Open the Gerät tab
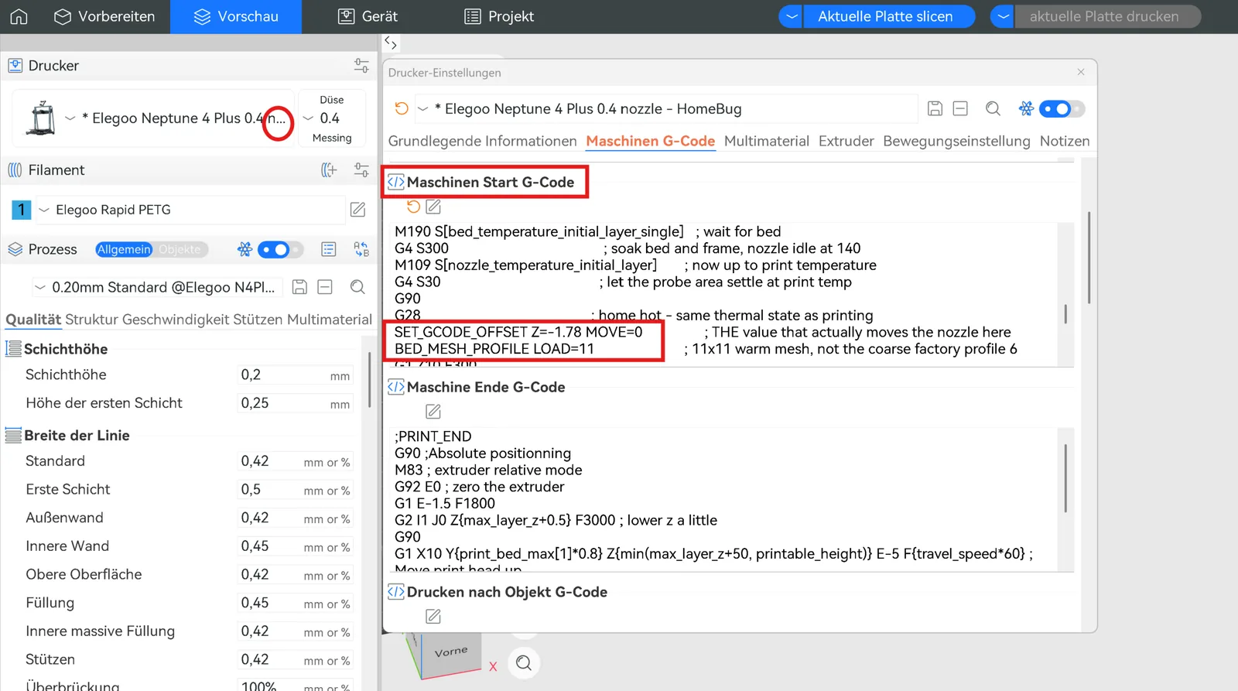The height and width of the screenshot is (691, 1238). [x=368, y=16]
